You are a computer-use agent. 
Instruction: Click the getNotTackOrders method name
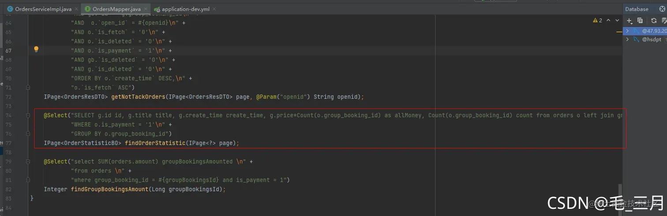tap(138, 97)
